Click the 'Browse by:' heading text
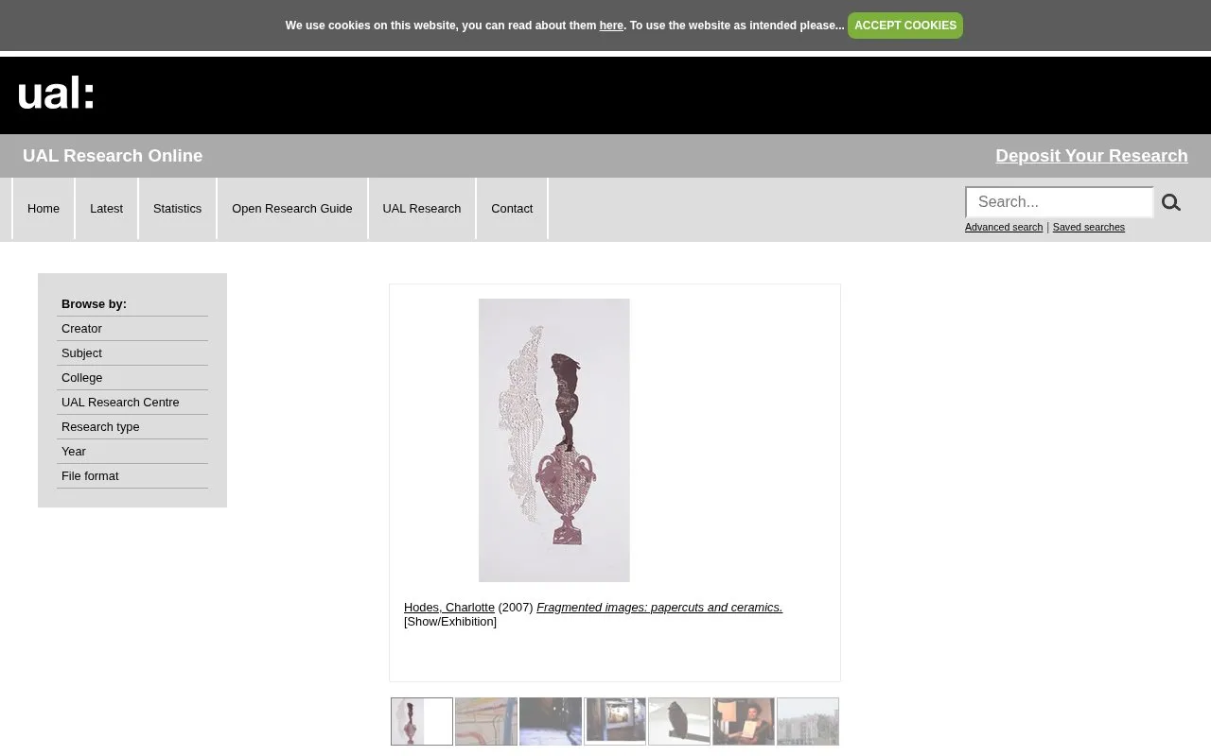1211x756 pixels. pos(94,304)
